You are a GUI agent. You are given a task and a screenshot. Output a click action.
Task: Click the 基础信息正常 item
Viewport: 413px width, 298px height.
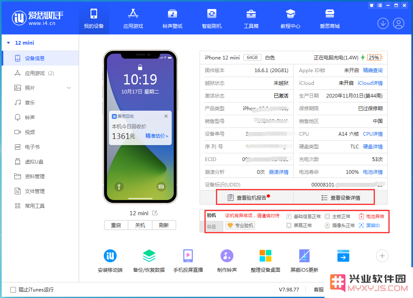[x=304, y=216]
